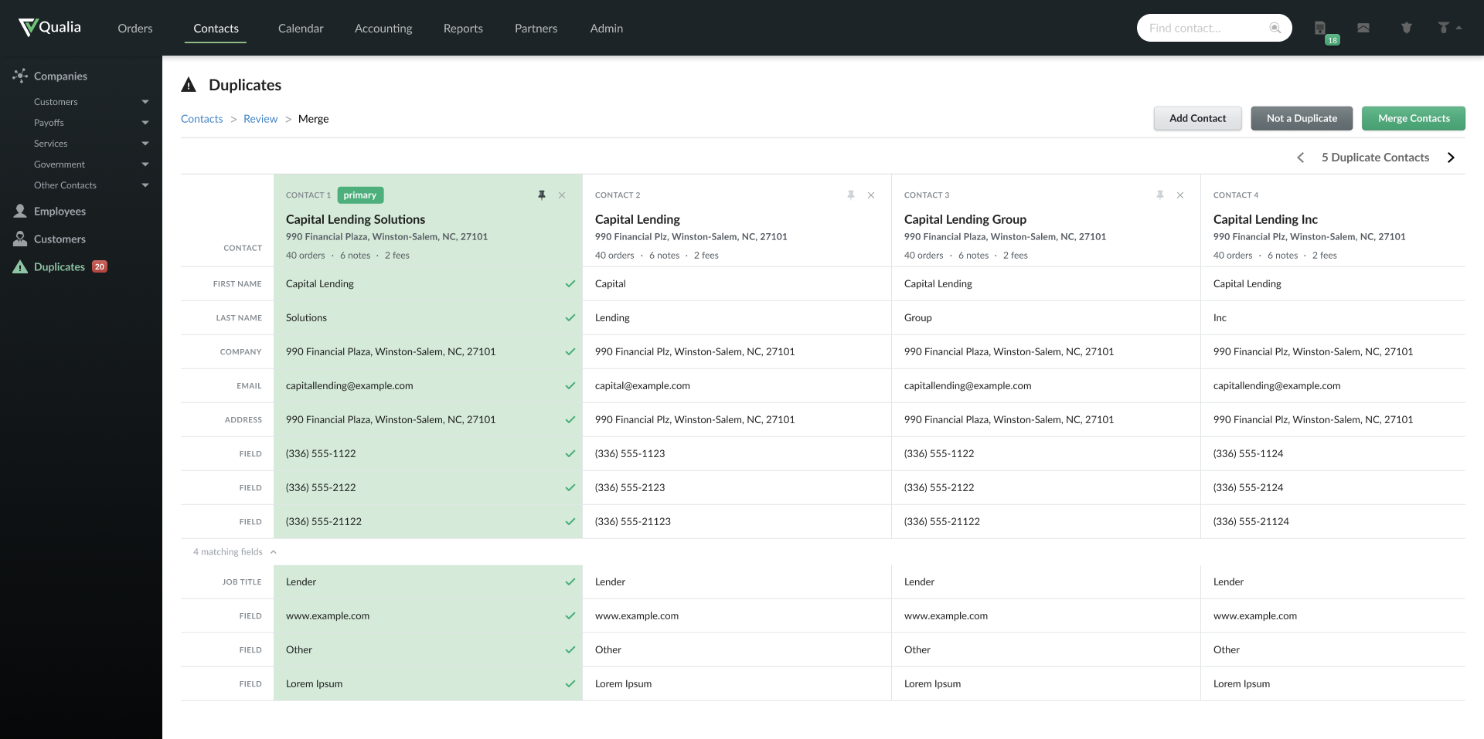Click the red 20 badge next to Duplicates
The height and width of the screenshot is (739, 1484).
click(100, 266)
